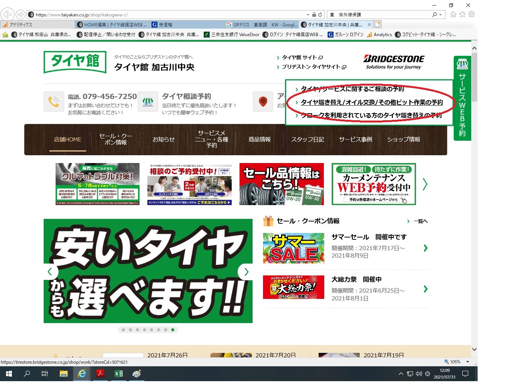Image resolution: width=516 pixels, height=386 pixels.
Task: Click the red map pin icon
Action: pos(263,102)
